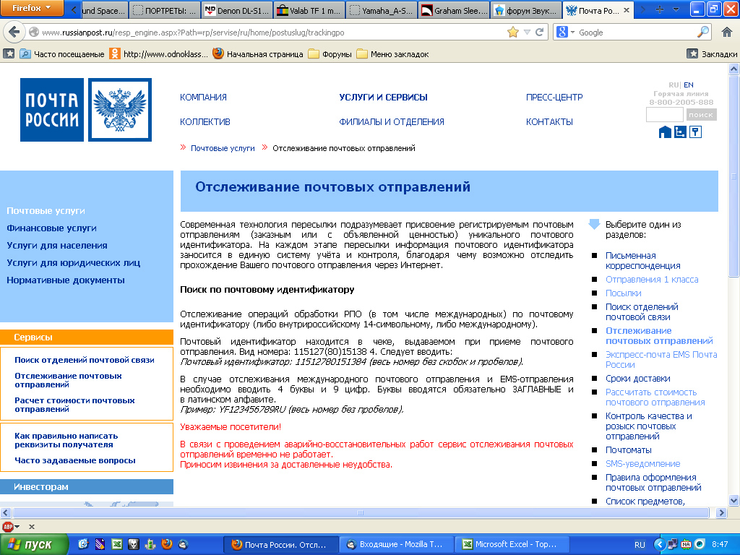Image resolution: width=740 pixels, height=555 pixels.
Task: Click the gray поиск search button
Action: click(700, 115)
